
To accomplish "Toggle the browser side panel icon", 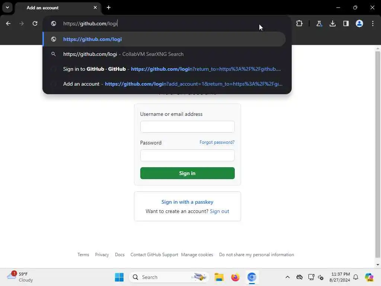I will point(346,23).
